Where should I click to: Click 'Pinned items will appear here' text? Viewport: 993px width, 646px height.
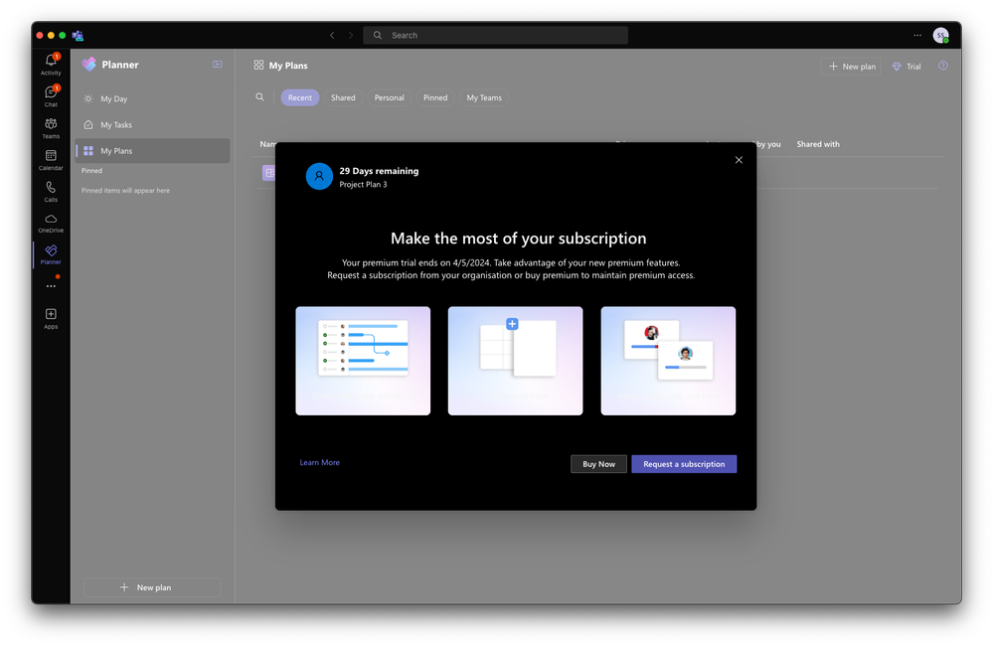click(125, 190)
